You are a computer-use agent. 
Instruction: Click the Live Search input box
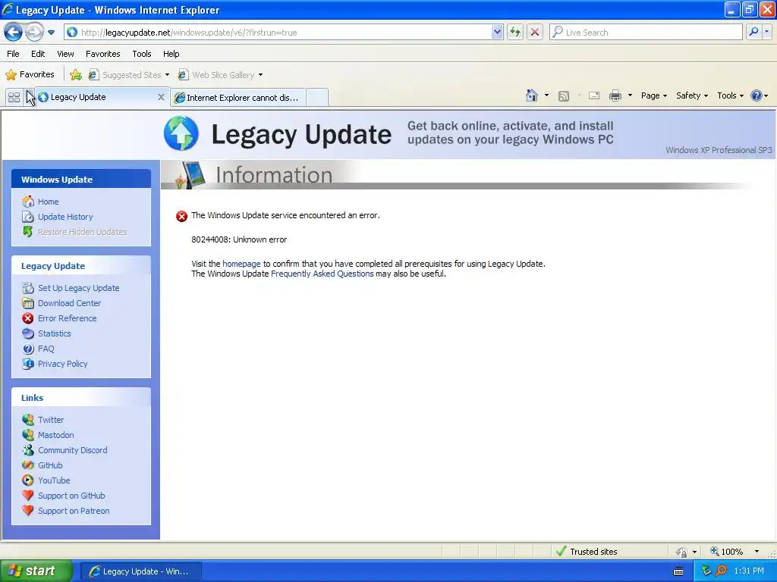646,32
